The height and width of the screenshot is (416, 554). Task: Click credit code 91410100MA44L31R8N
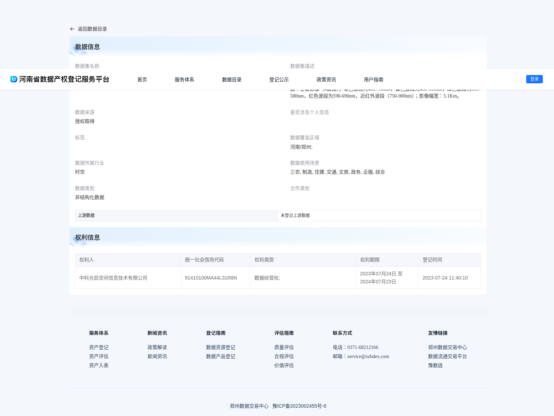pos(211,278)
